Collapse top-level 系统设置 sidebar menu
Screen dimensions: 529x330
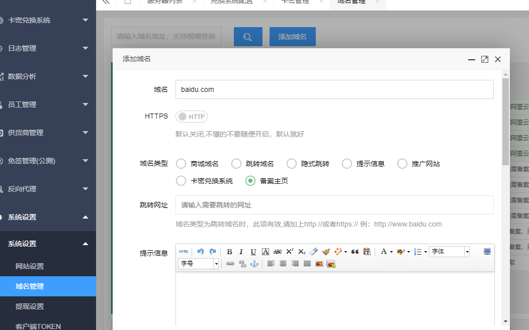(x=48, y=217)
